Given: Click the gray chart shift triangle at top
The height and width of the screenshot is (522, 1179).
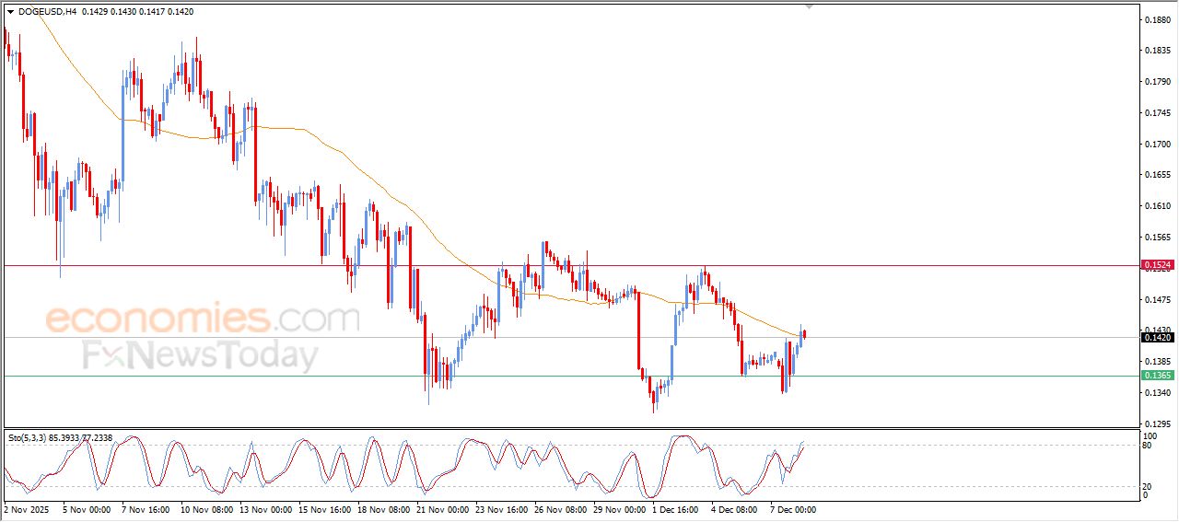Looking at the screenshot, I should pos(810,6).
